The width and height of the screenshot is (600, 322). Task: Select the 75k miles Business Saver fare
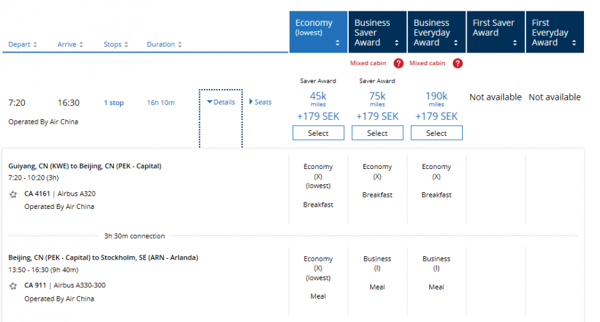[377, 133]
